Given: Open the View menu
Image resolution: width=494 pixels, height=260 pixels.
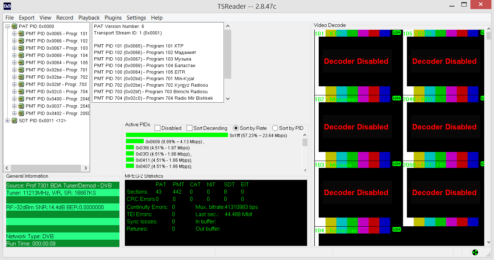Looking at the screenshot, I should tap(45, 18).
